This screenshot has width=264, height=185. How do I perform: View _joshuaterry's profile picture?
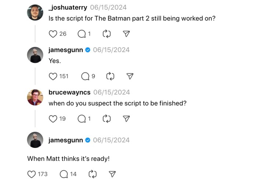click(35, 13)
